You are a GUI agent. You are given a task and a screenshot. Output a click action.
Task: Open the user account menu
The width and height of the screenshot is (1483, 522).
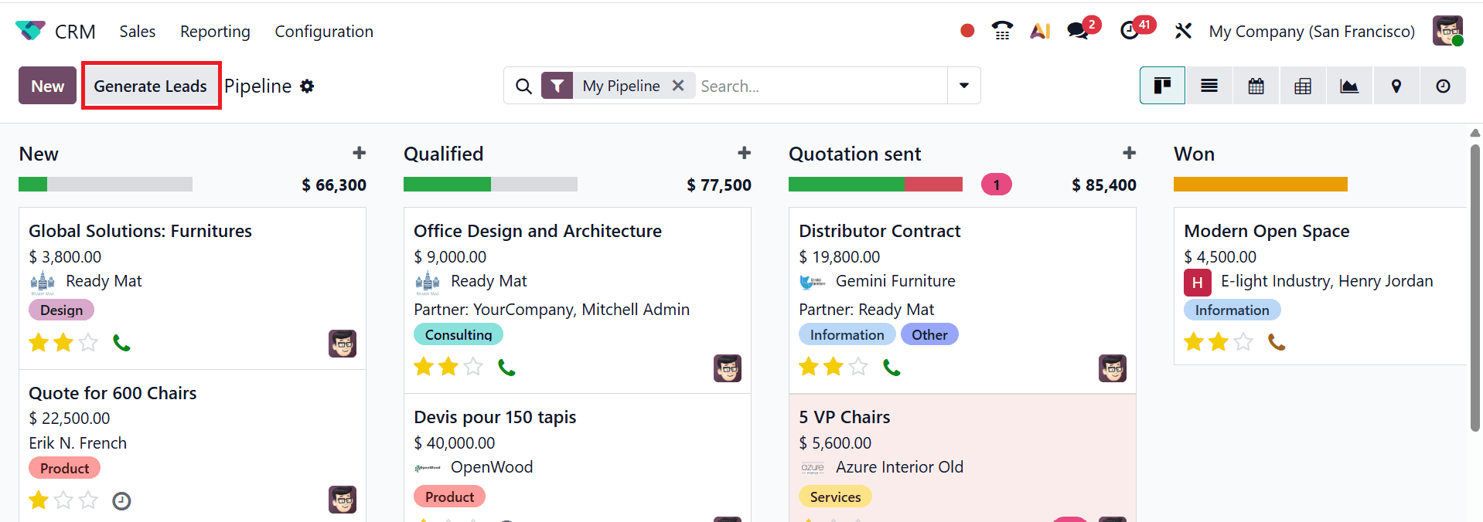click(1448, 31)
